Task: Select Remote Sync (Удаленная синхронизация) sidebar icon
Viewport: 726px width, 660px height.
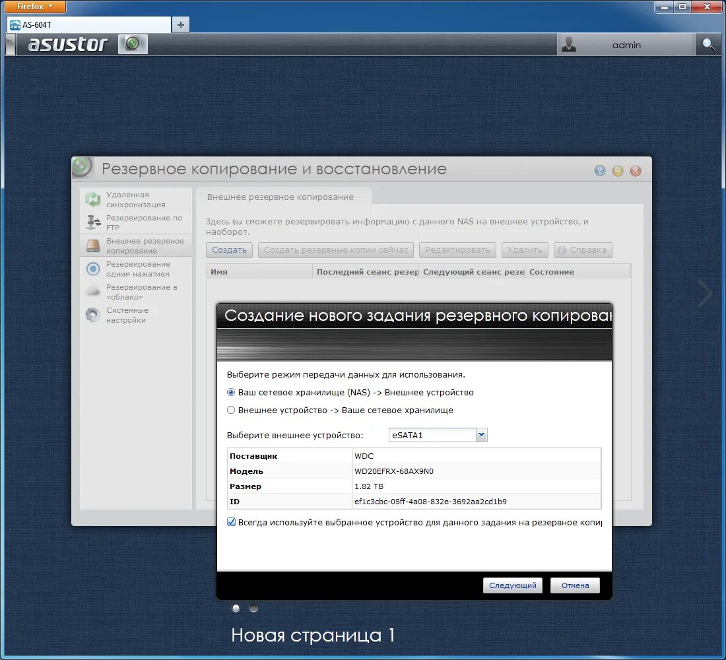Action: point(93,199)
